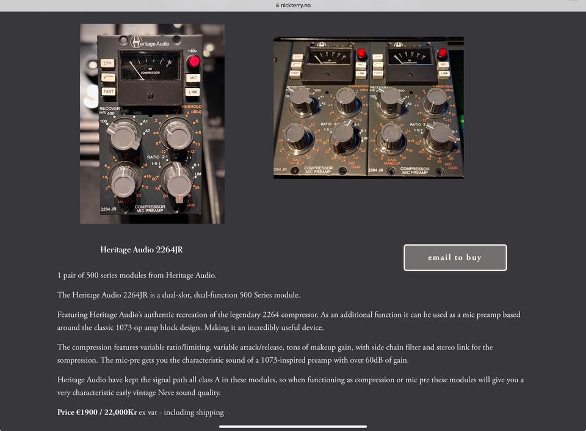Image resolution: width=586 pixels, height=431 pixels.
Task: Click paragraph starting 'The compression features variable ratio'
Action: click(x=275, y=354)
